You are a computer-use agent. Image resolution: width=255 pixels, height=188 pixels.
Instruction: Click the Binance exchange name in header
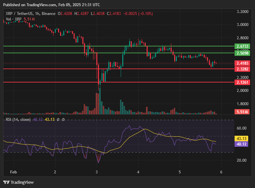[49, 14]
